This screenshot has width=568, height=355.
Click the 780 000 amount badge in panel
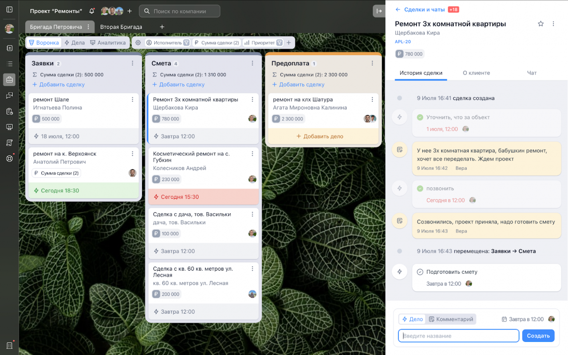(x=410, y=54)
